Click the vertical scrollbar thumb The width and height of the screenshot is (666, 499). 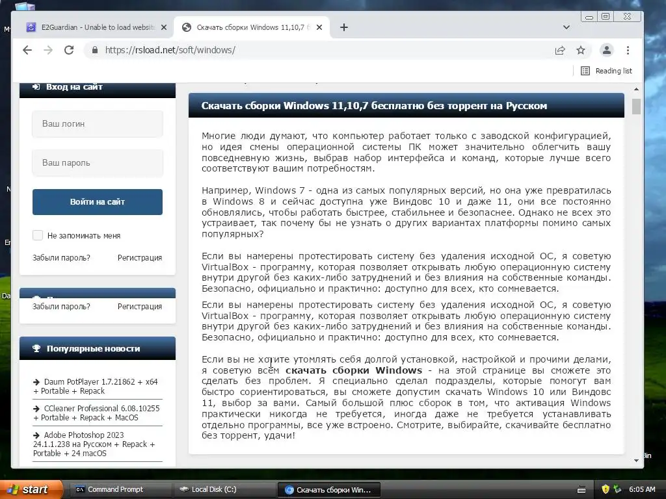636,107
